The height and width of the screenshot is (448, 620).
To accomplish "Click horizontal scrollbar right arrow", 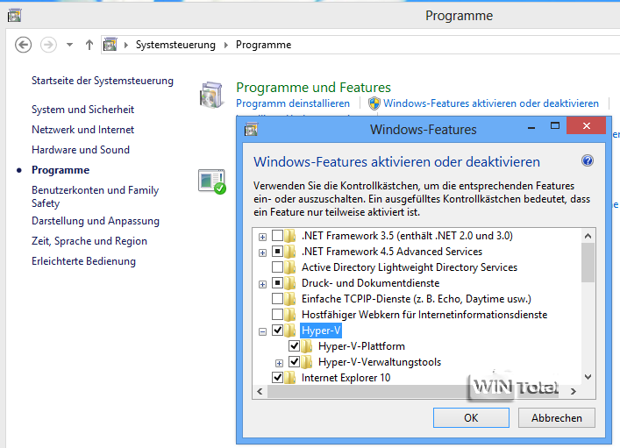I will (574, 392).
